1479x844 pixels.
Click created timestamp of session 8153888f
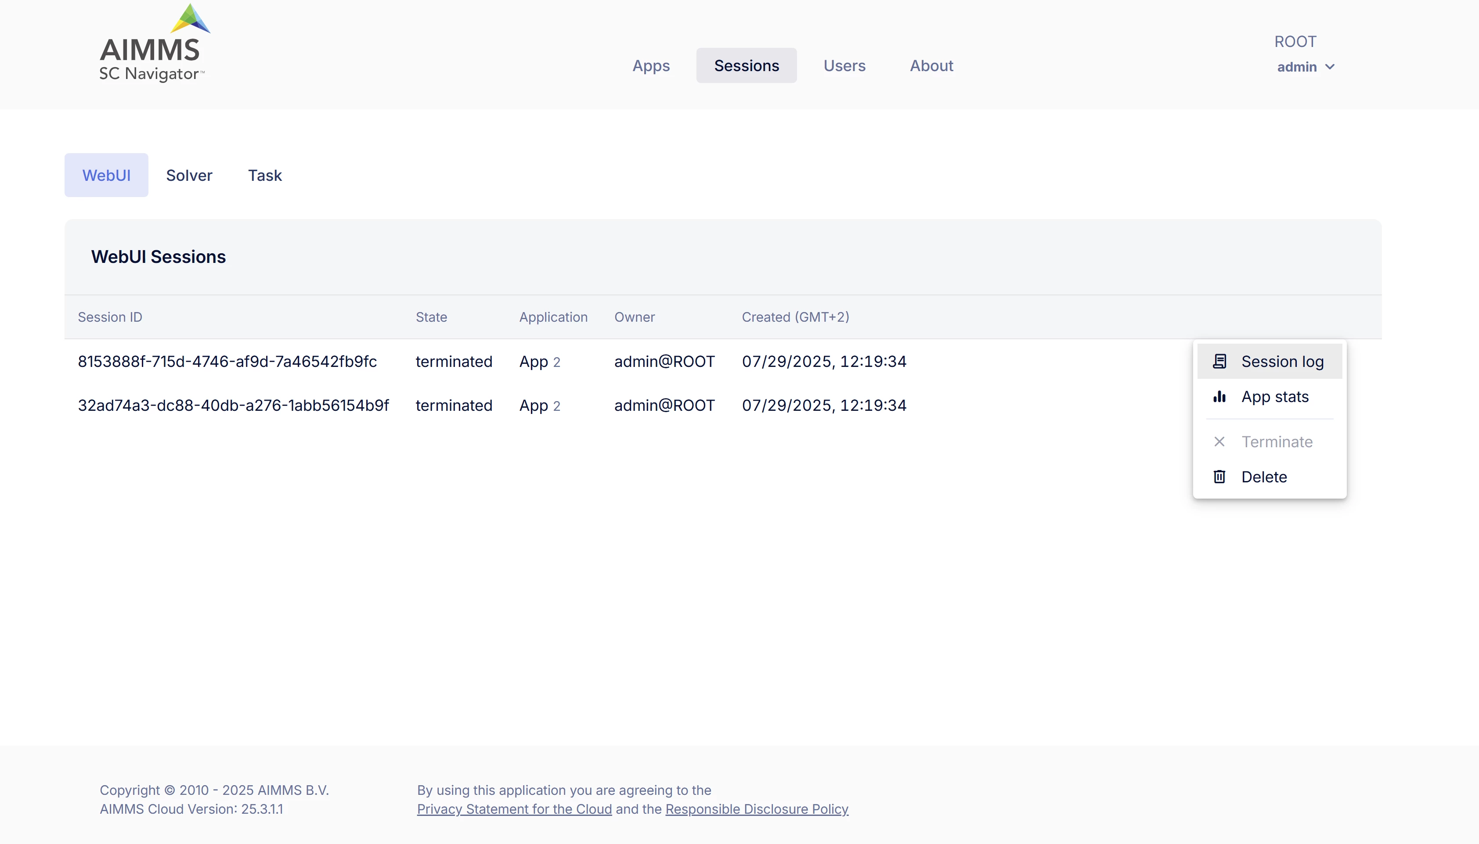coord(824,361)
